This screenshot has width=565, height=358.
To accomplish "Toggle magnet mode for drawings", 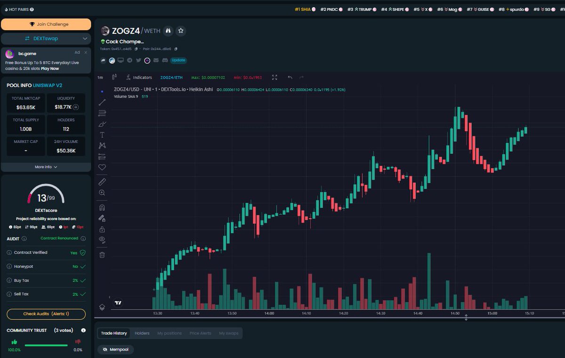I will (102, 207).
